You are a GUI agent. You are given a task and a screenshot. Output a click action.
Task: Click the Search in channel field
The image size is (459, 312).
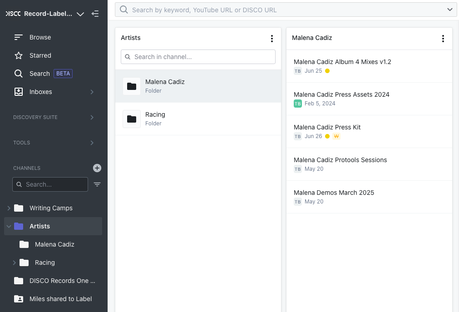pyautogui.click(x=198, y=57)
